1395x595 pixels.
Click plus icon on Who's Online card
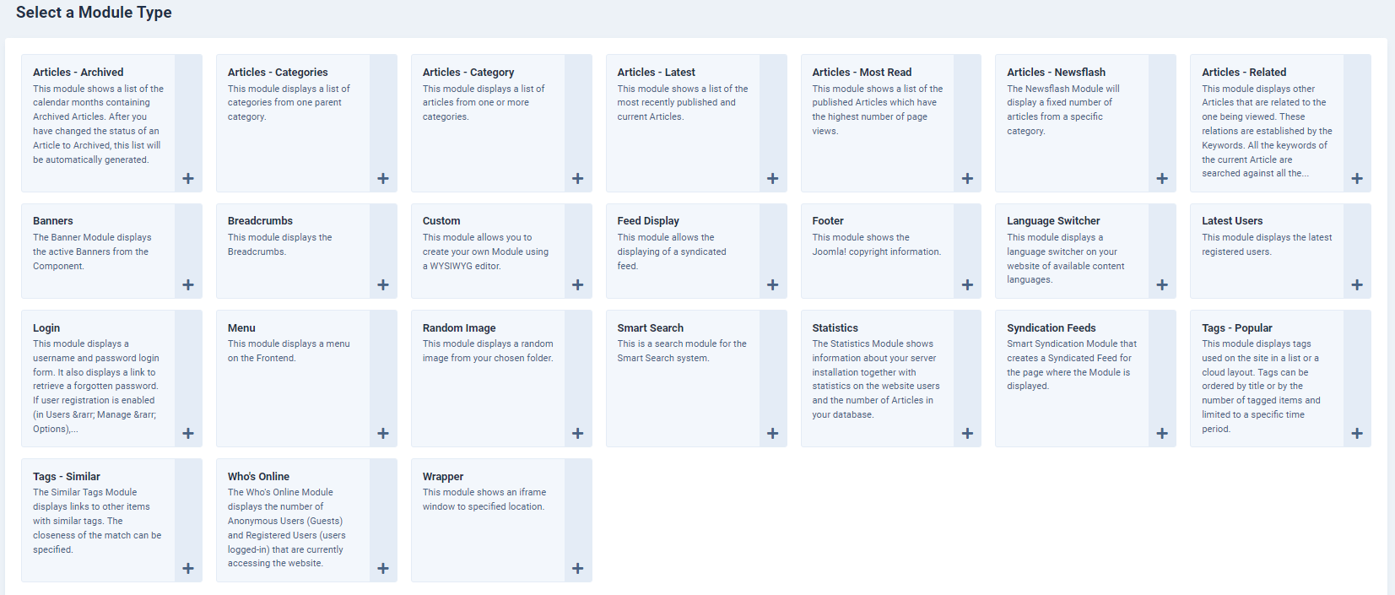(x=383, y=568)
